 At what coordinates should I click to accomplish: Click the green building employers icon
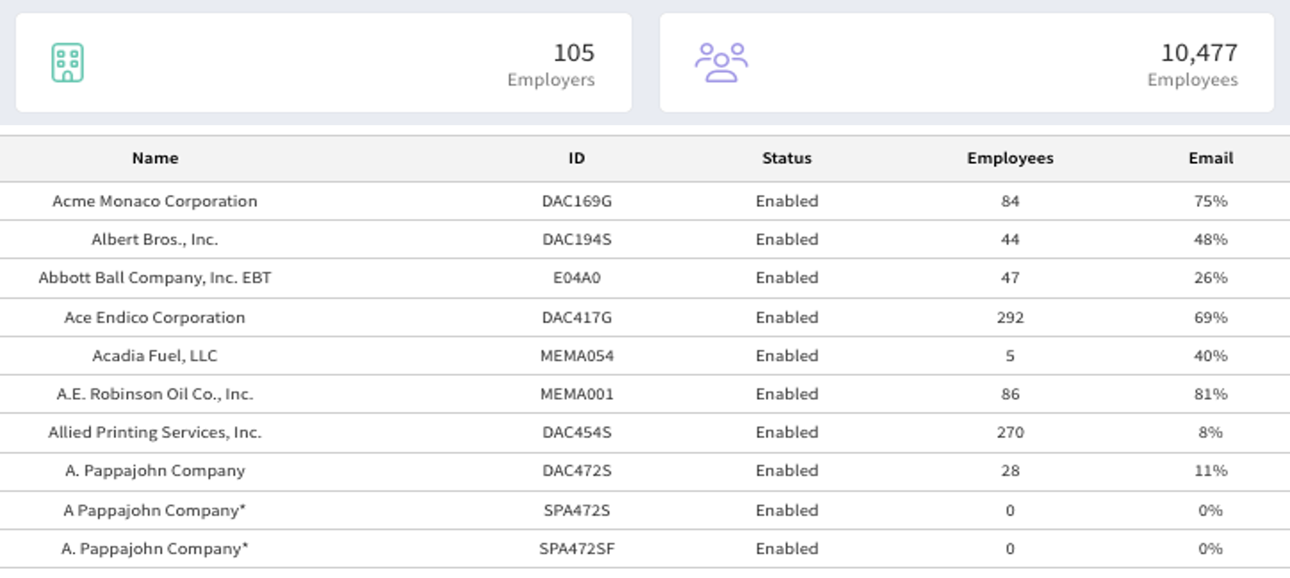pos(67,63)
